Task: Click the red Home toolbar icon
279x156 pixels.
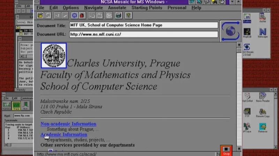Action: point(82,16)
